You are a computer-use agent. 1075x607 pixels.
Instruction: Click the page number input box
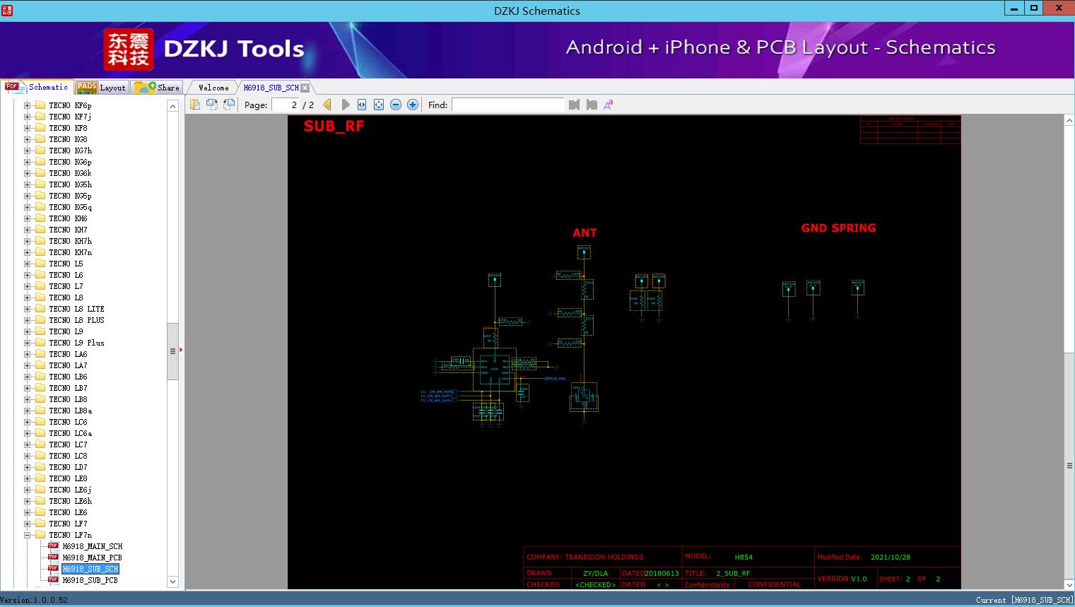coord(286,105)
